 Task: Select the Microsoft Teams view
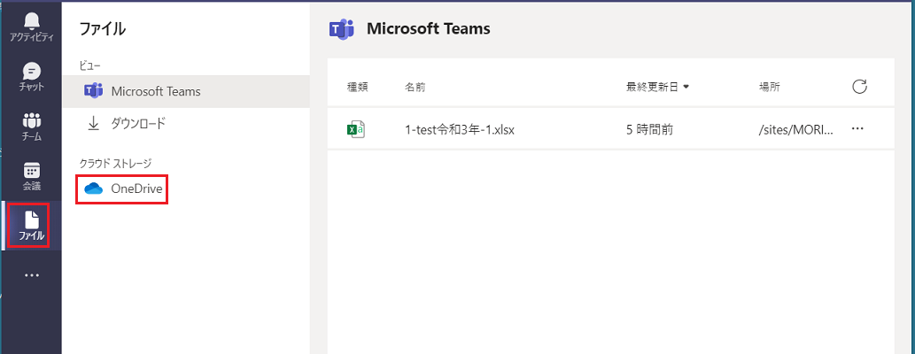click(185, 91)
